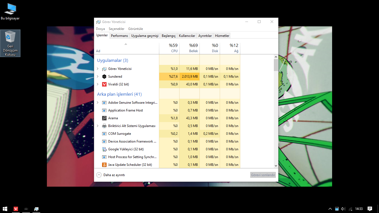Switch to the Hizmetler tab
Viewport: 379px width, 213px height.
tap(222, 36)
